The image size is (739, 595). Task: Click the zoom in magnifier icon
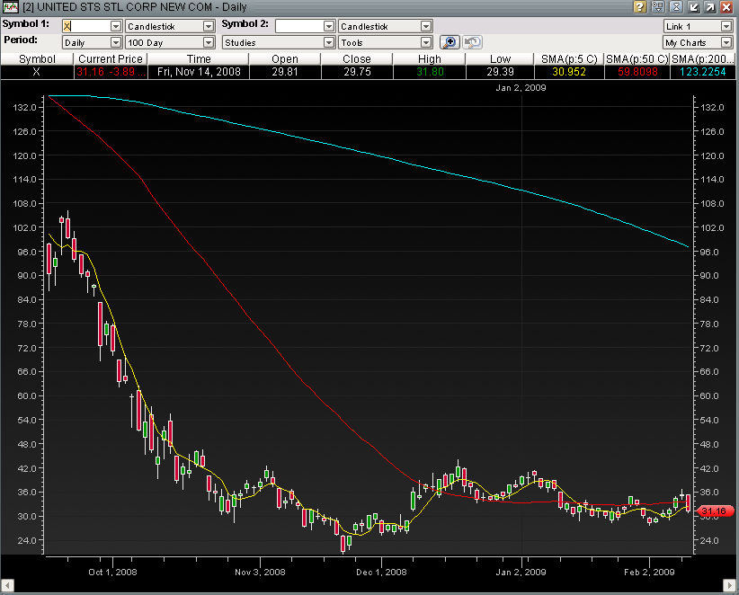450,42
